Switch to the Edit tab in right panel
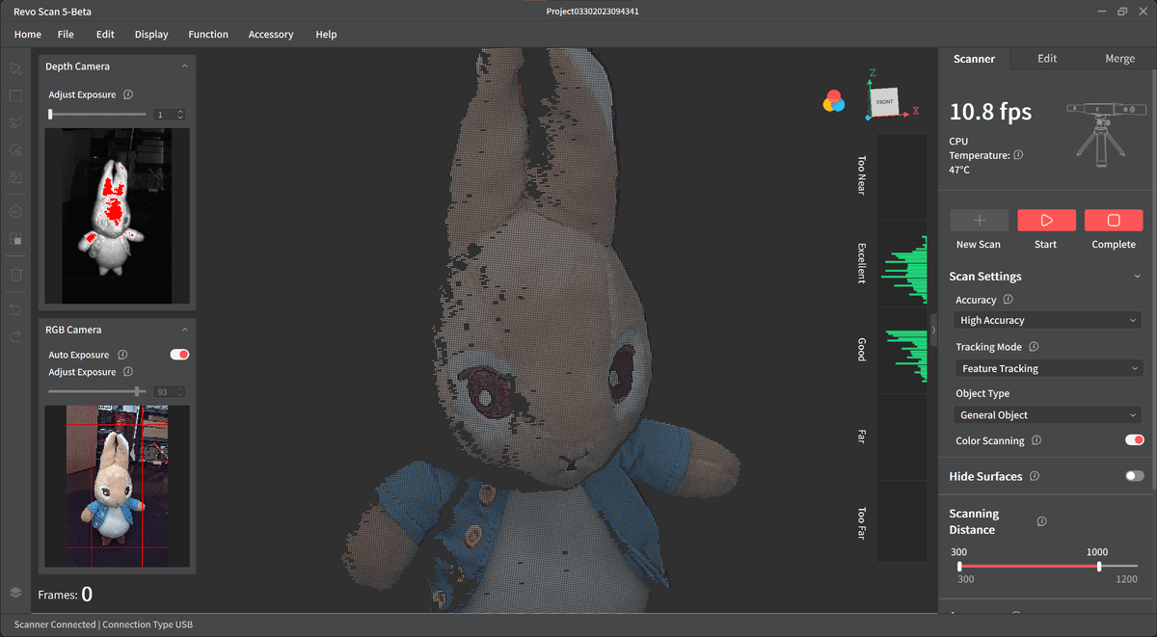The image size is (1157, 637). click(x=1047, y=59)
